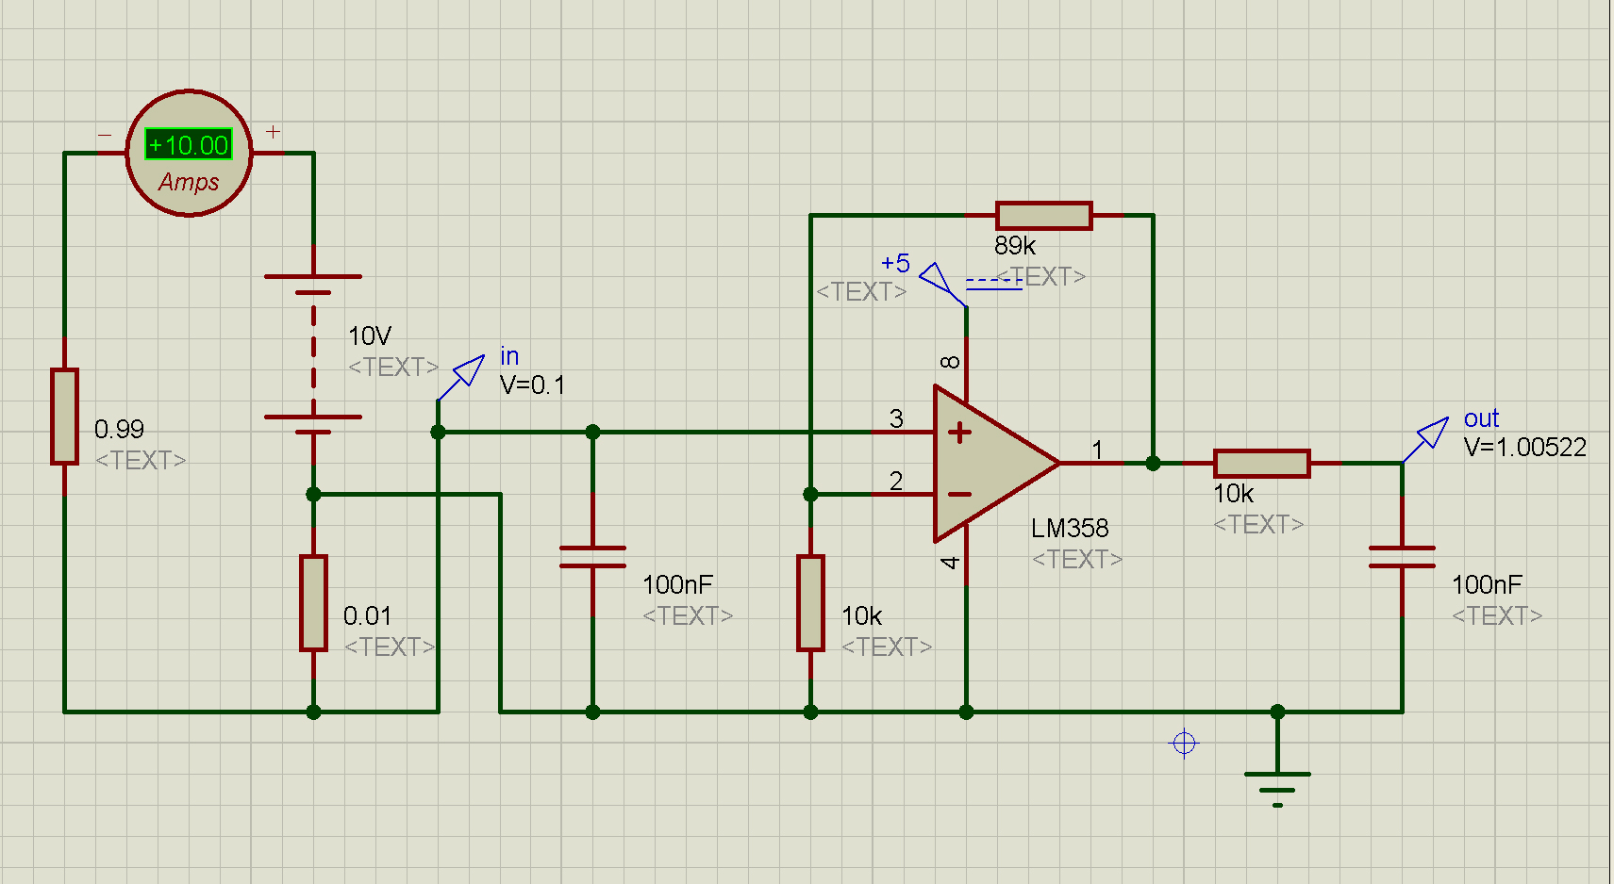Click the blue origin crosshair marker
The image size is (1614, 884).
[x=1184, y=744]
